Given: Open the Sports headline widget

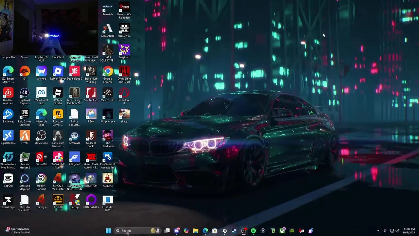Looking at the screenshot, I should pyautogui.click(x=18, y=231).
